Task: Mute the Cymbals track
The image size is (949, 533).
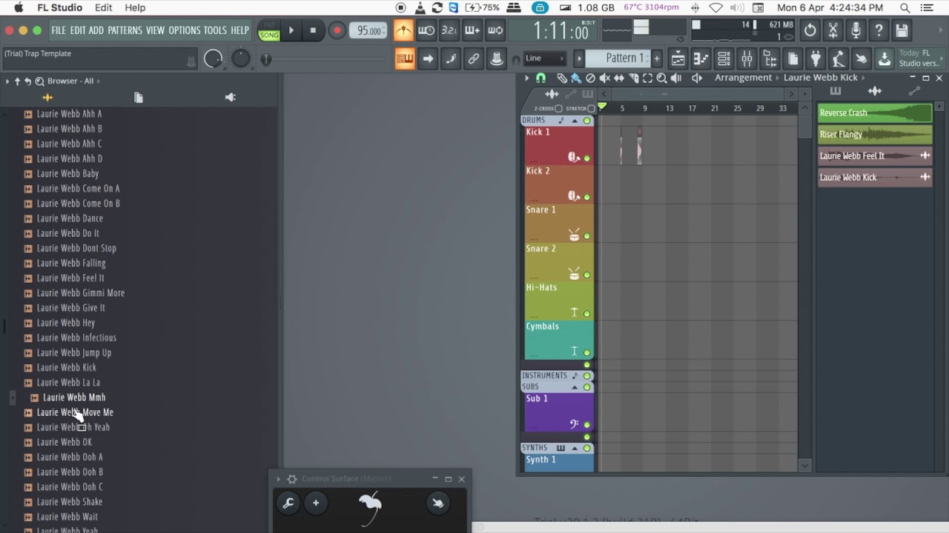Action: point(587,352)
